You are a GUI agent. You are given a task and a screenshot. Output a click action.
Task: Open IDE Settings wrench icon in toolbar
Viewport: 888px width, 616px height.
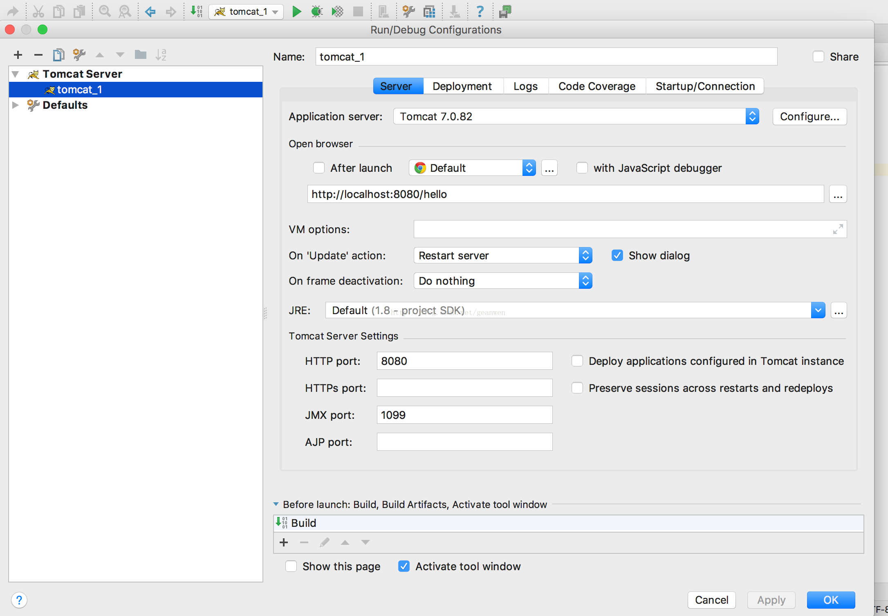tap(408, 11)
